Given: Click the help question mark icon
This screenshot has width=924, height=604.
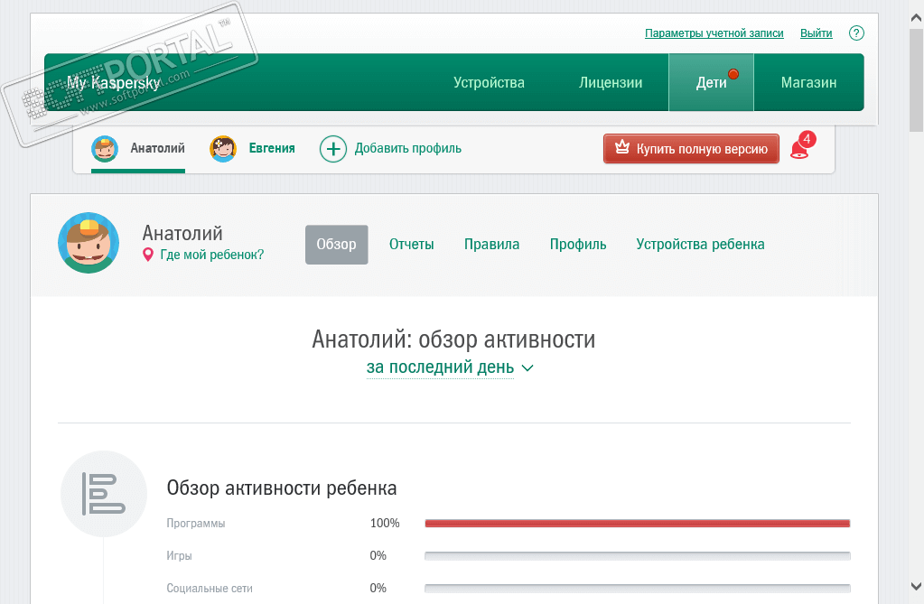Looking at the screenshot, I should click(x=856, y=33).
